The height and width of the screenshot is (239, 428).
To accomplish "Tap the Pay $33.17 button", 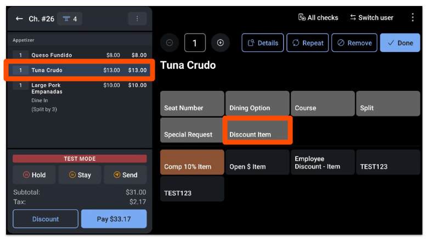I will [x=114, y=219].
